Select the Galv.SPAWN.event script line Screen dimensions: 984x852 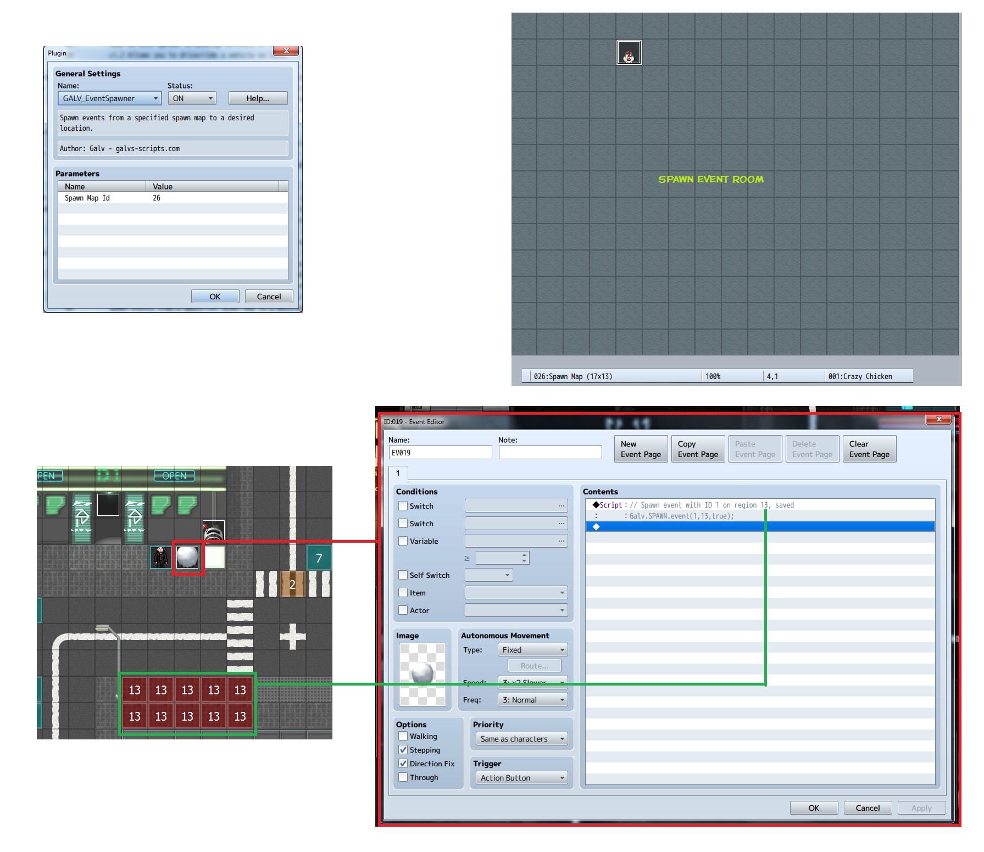pyautogui.click(x=681, y=516)
